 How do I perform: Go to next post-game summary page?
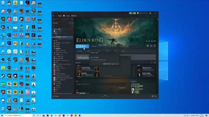(152, 63)
